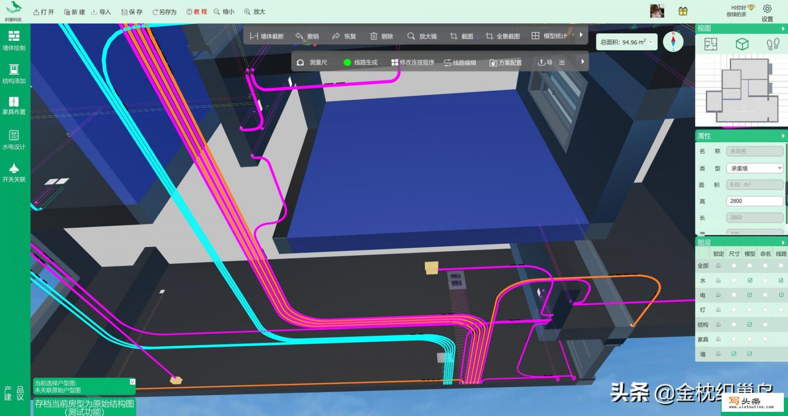Switch to 3D cube view icon
The height and width of the screenshot is (416, 788).
pyautogui.click(x=742, y=44)
